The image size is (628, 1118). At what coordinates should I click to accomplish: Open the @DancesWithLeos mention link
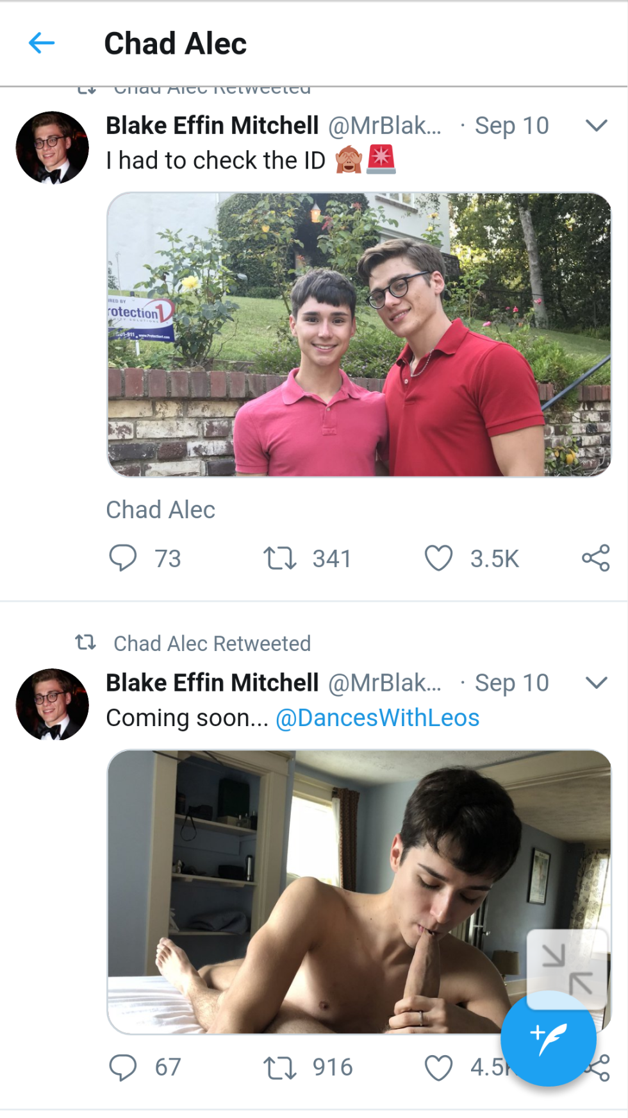pos(377,718)
